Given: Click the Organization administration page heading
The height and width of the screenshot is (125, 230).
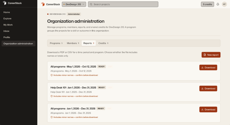Looking at the screenshot, I should pos(76,21).
